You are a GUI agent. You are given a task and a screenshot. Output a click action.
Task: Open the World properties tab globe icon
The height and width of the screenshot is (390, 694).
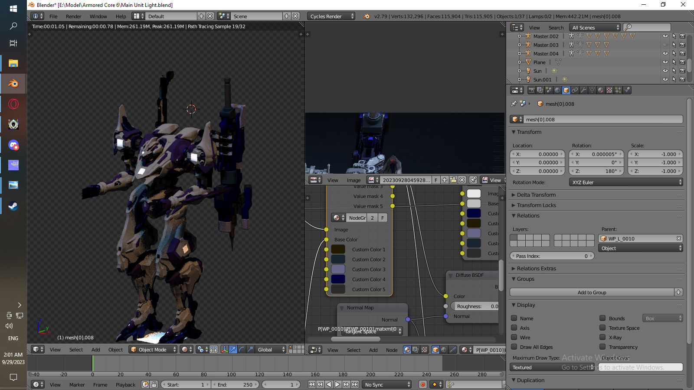coord(557,90)
